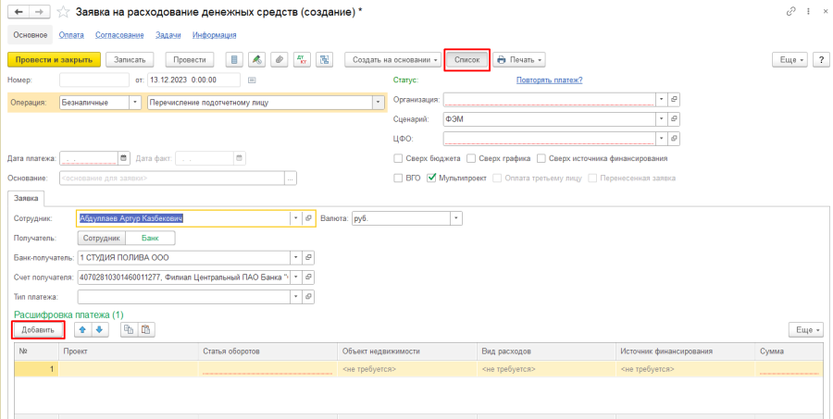The image size is (833, 419).
Task: Click the favorites star next to title
Action: (62, 11)
